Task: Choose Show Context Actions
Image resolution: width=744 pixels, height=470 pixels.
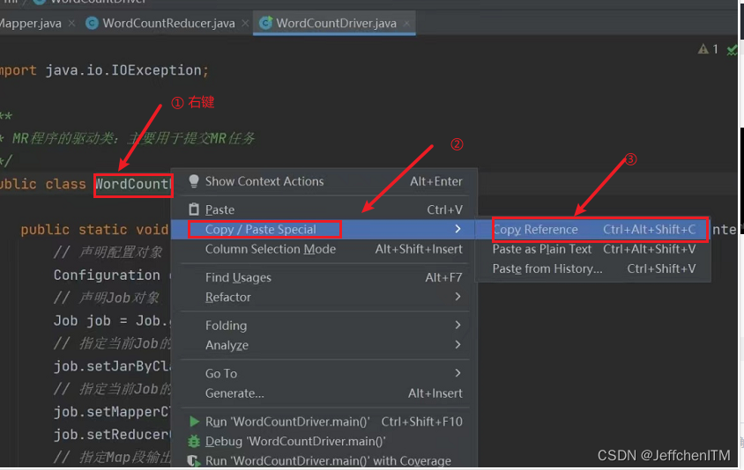Action: (324, 181)
